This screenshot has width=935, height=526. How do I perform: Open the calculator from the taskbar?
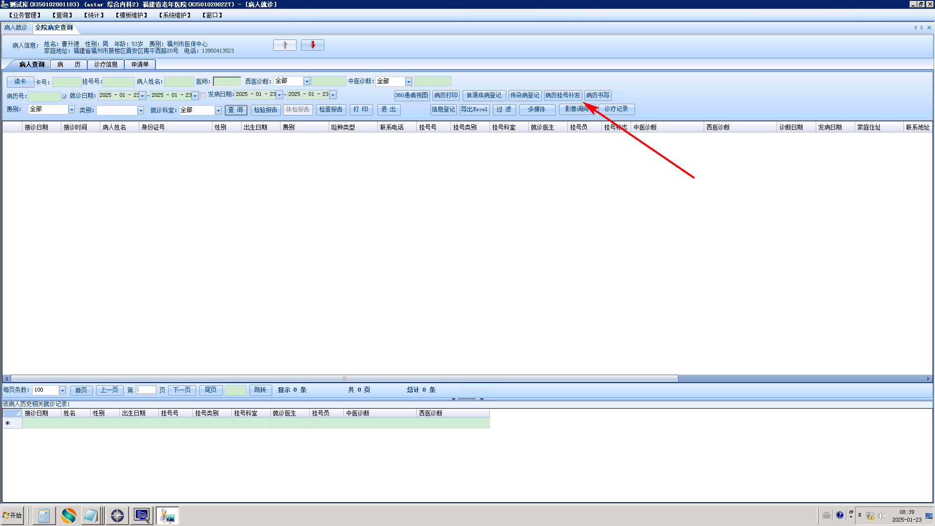tap(44, 515)
